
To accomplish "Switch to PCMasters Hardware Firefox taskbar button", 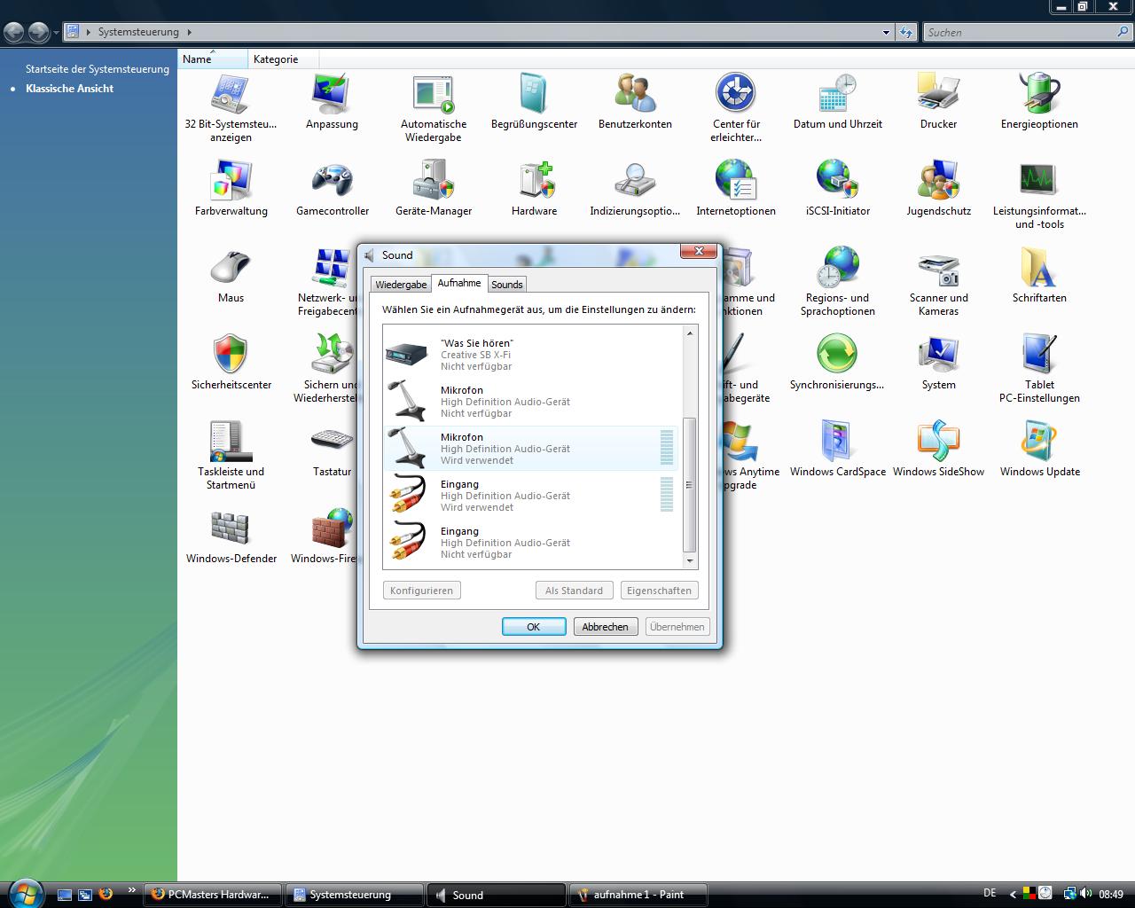I will click(x=213, y=895).
